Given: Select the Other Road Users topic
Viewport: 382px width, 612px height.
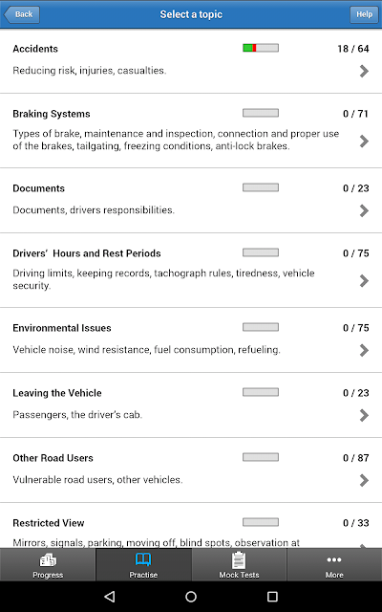Looking at the screenshot, I should pyautogui.click(x=191, y=470).
